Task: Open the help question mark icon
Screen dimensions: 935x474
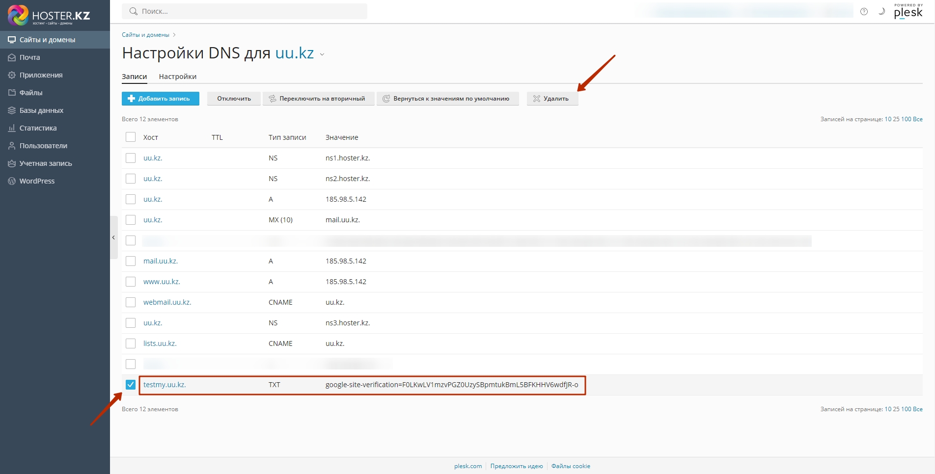Action: [x=864, y=12]
